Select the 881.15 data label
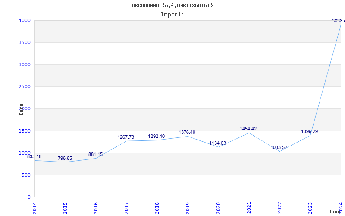Viewport: 345px width, 216px height. point(95,155)
